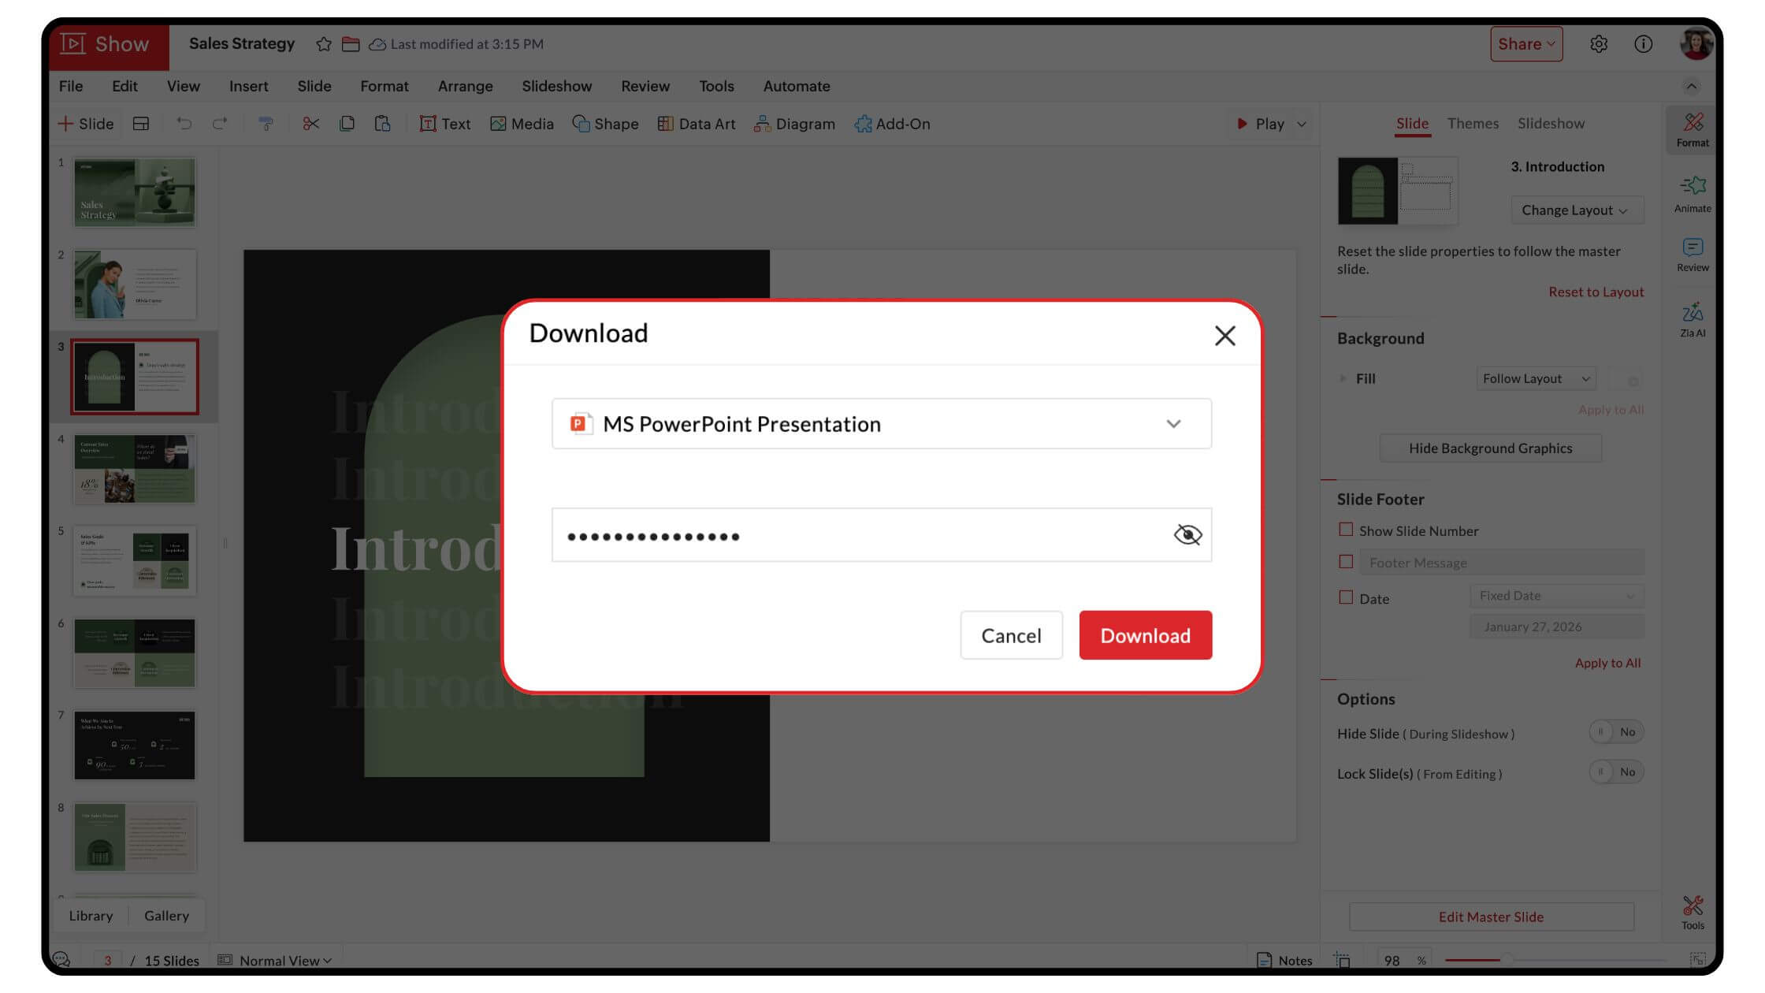
Task: Open the Animate side panel
Action: [x=1692, y=194]
